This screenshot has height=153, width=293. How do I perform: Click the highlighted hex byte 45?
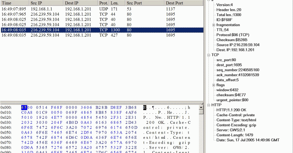[x=24, y=107]
